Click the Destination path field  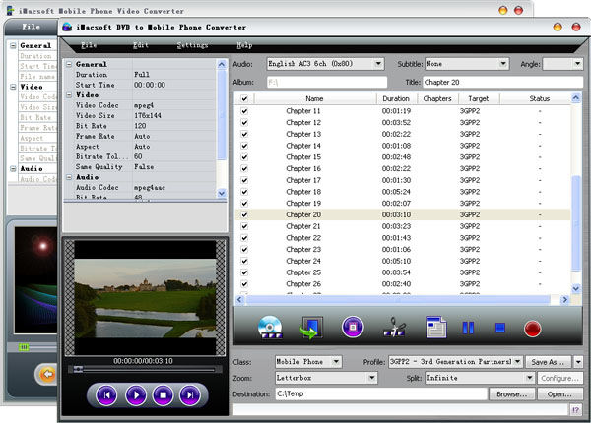(x=381, y=394)
